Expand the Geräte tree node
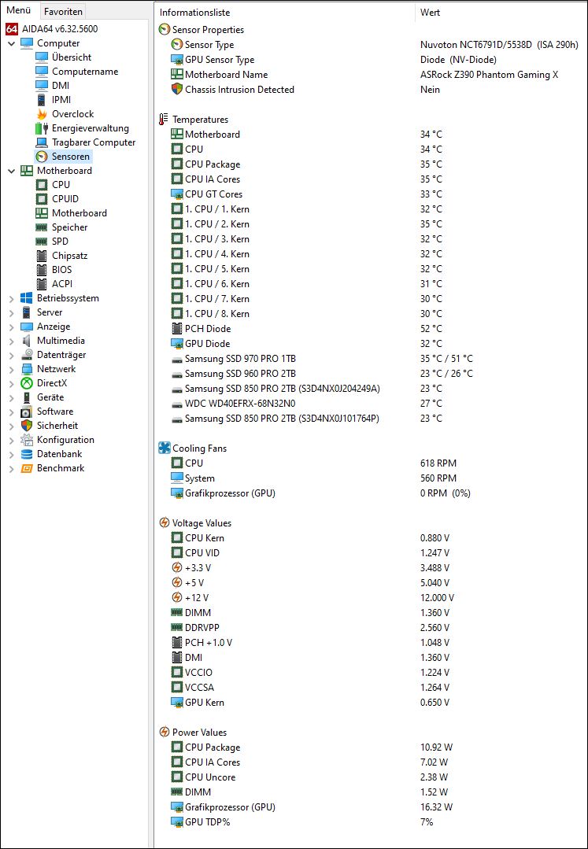Viewport: 588px width, 849px height. click(x=11, y=397)
